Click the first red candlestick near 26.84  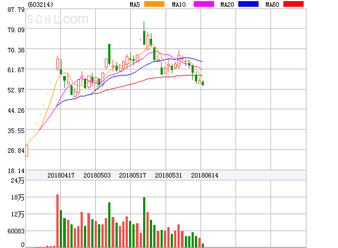click(x=26, y=150)
